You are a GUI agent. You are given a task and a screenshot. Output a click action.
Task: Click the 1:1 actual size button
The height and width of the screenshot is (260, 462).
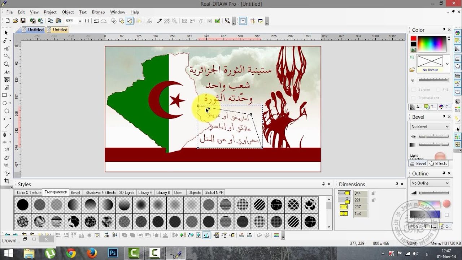tap(87, 21)
